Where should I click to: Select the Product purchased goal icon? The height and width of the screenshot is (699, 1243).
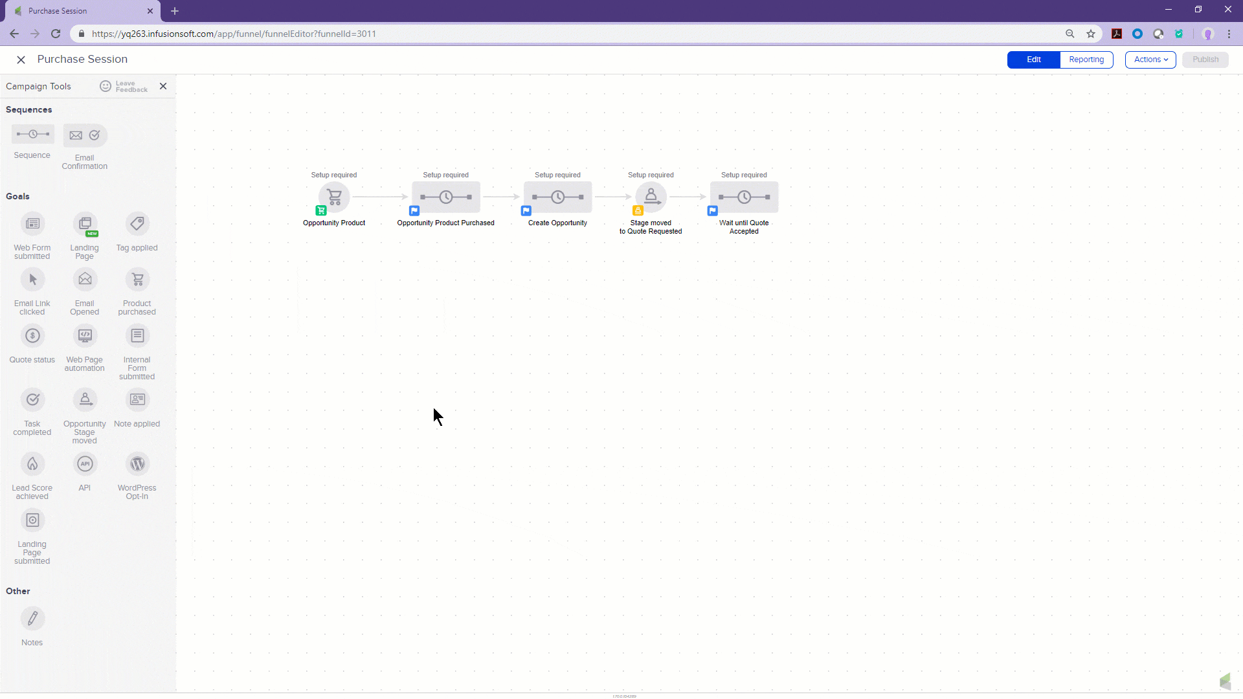pyautogui.click(x=137, y=280)
